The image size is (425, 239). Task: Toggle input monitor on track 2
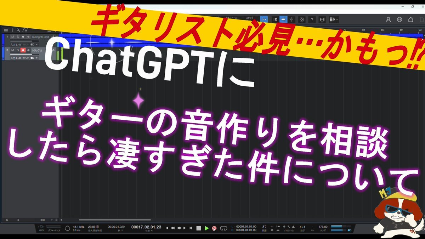click(x=28, y=50)
